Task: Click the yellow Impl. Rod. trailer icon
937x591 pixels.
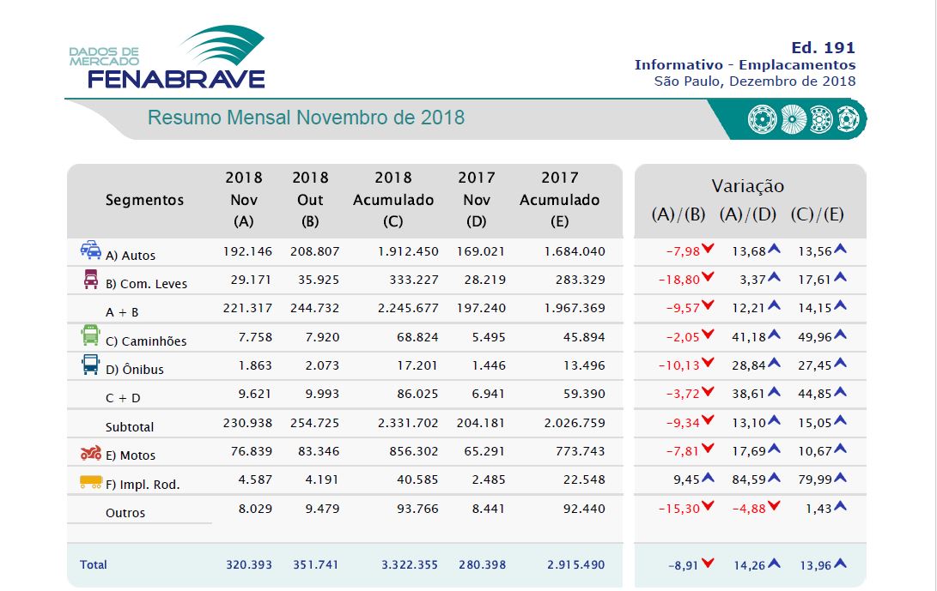Action: point(90,482)
